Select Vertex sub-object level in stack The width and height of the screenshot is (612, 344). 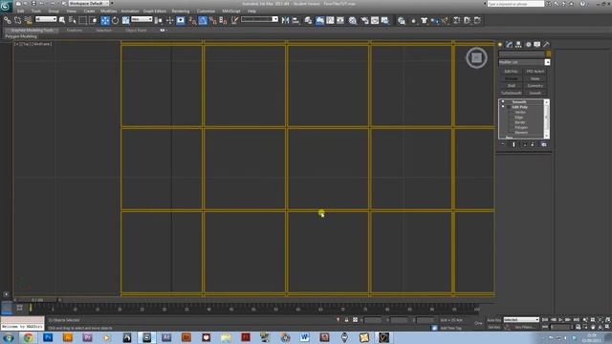pos(520,112)
